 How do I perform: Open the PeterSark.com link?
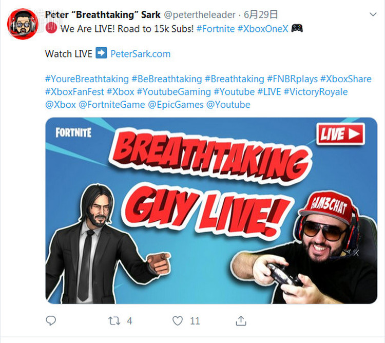tap(141, 54)
